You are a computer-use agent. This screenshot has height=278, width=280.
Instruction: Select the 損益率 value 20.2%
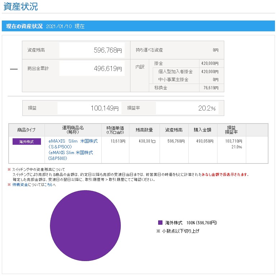click(x=207, y=108)
